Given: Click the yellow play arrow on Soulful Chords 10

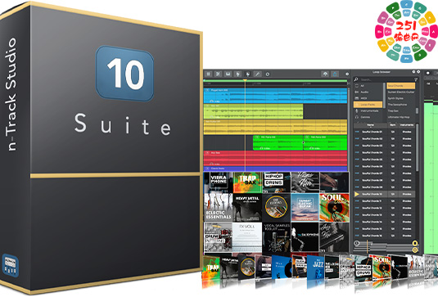Looking at the screenshot, I should 357,194.
